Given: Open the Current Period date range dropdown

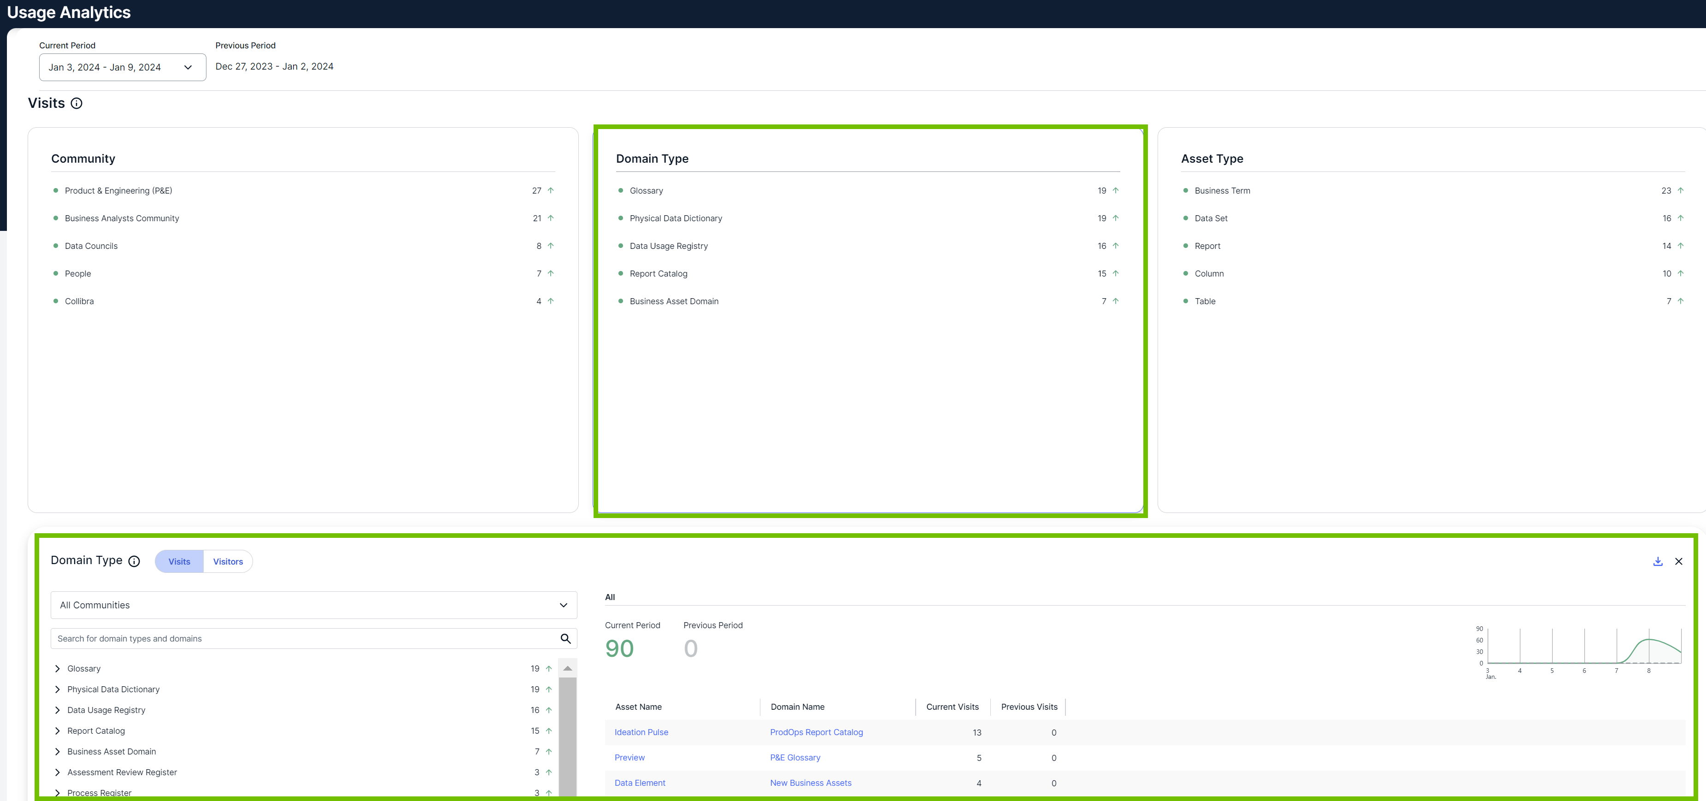Looking at the screenshot, I should (123, 68).
